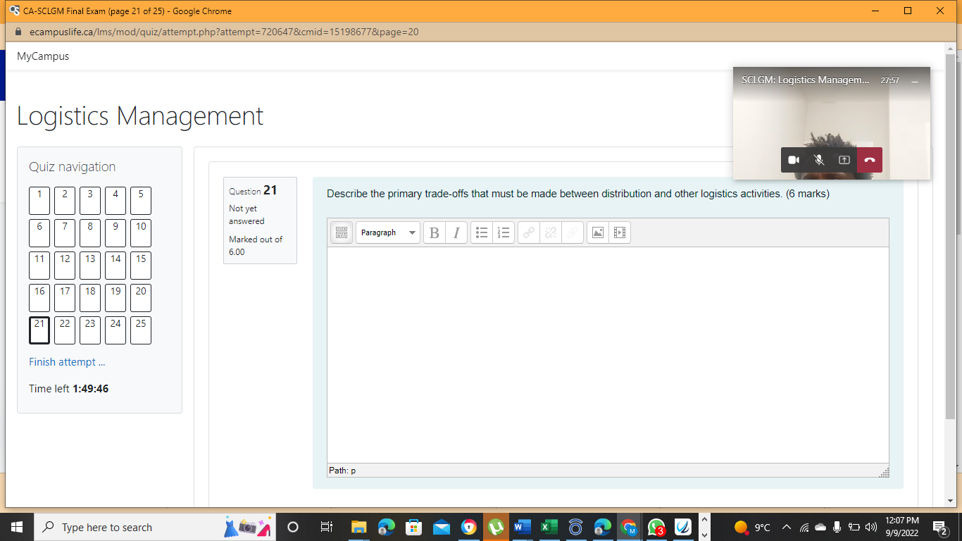This screenshot has width=962, height=541.
Task: Toggle the editor toolbar expand button
Action: (x=342, y=232)
